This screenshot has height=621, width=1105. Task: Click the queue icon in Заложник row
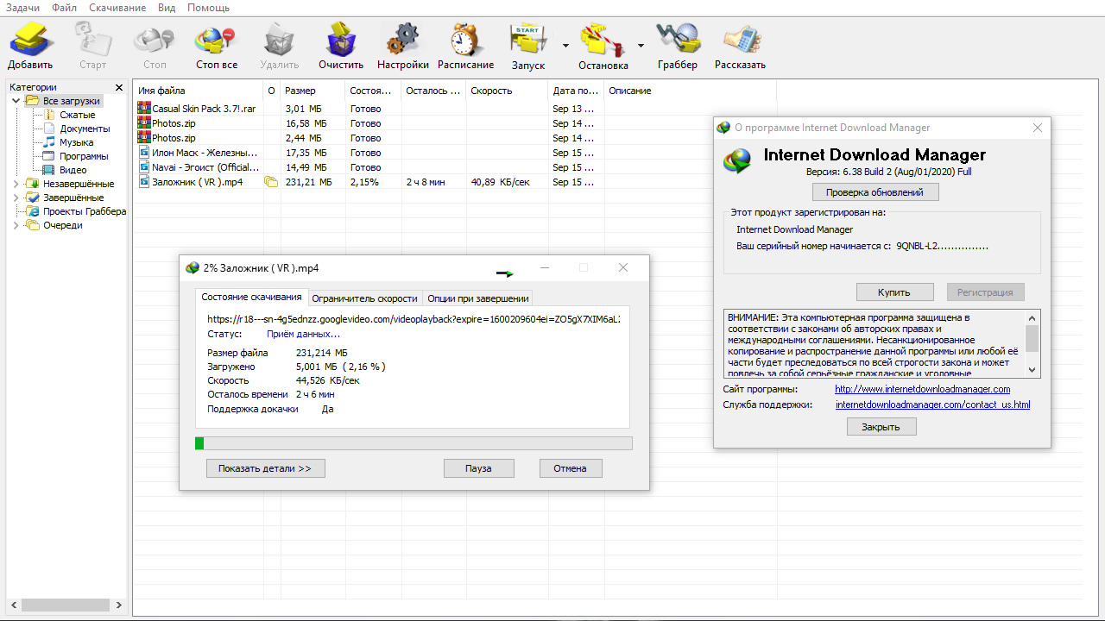[x=270, y=182]
